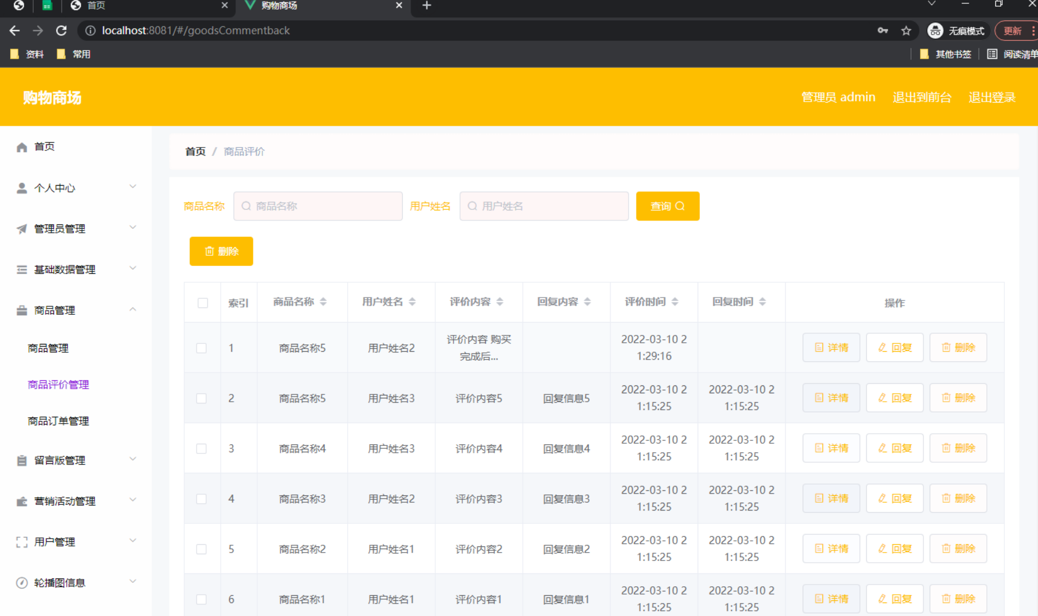Screen dimensions: 1038x616
Task: Open the 商品管理 submenu item
Action: click(x=48, y=348)
